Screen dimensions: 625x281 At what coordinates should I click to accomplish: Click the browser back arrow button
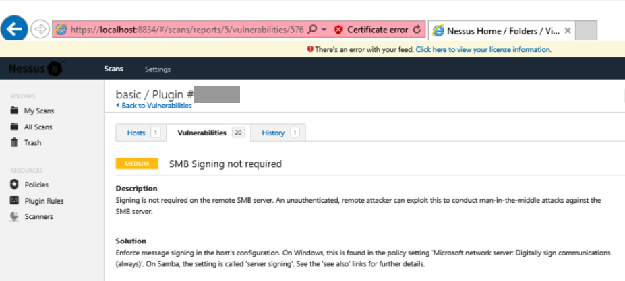point(16,28)
